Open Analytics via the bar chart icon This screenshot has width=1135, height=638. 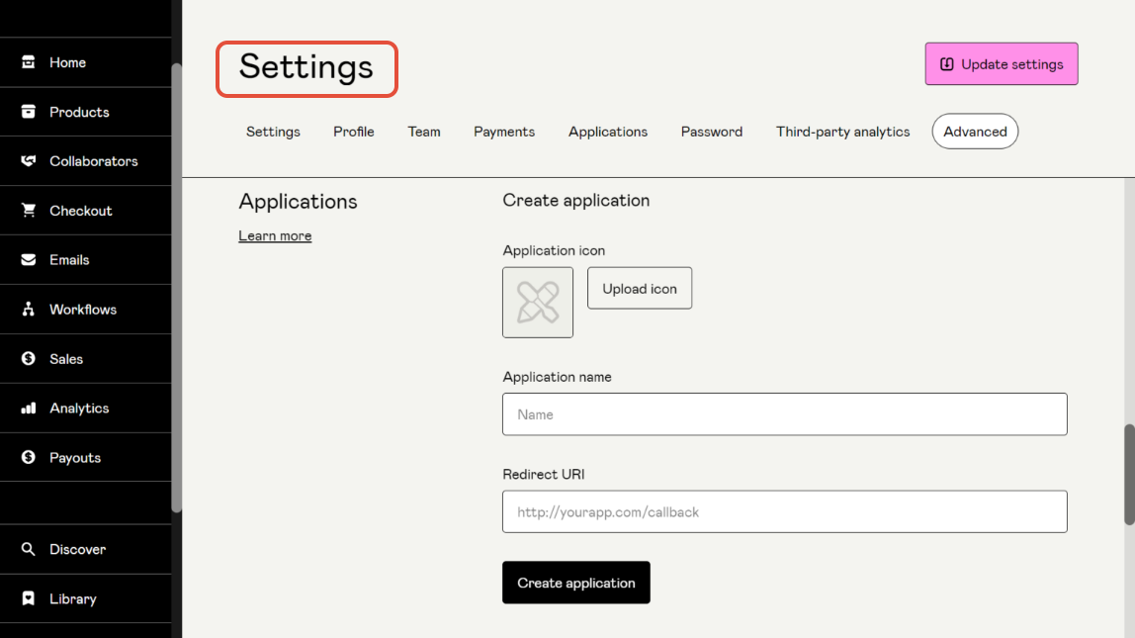tap(29, 409)
